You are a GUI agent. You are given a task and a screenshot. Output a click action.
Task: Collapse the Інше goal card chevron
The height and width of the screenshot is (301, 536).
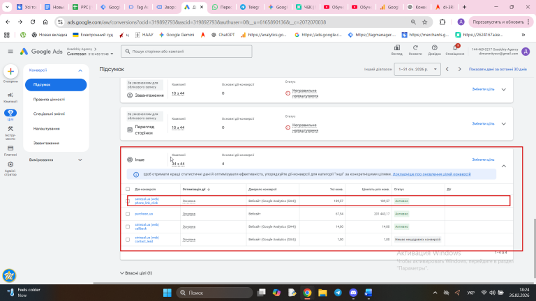(503, 167)
